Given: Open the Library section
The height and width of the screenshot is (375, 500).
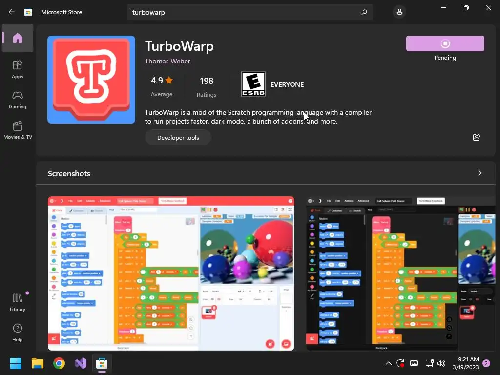Looking at the screenshot, I should coord(18,303).
